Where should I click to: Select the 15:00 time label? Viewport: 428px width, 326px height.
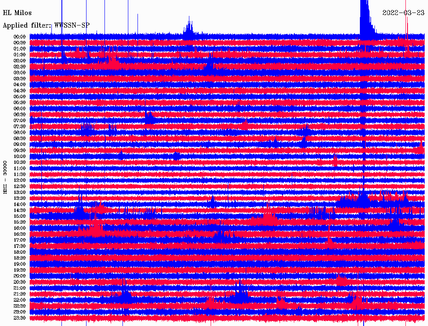[x=20, y=216]
